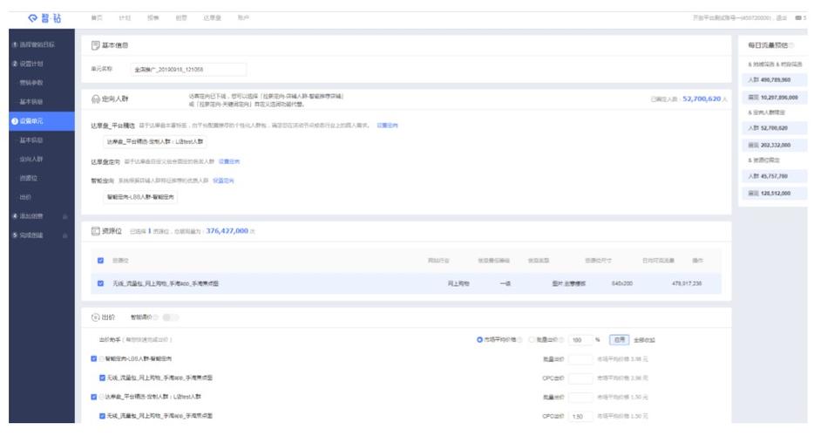Click the 资源位 section header icon
Image resolution: width=814 pixels, height=436 pixels.
coord(96,231)
